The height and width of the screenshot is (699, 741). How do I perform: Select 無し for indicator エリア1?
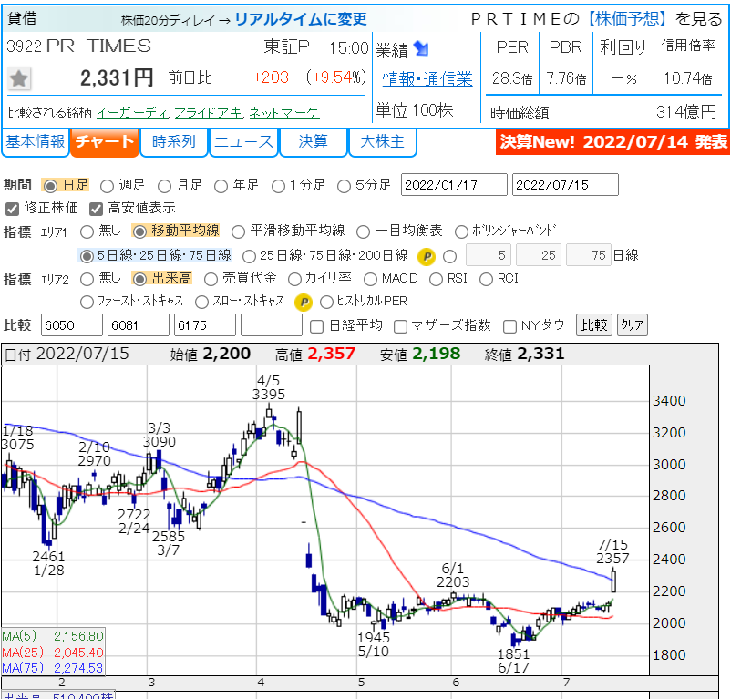(x=87, y=231)
